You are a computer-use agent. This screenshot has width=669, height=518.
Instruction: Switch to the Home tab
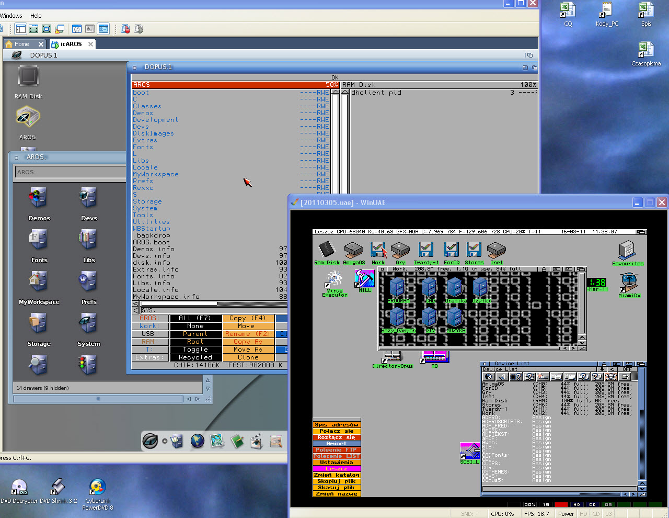(x=21, y=44)
